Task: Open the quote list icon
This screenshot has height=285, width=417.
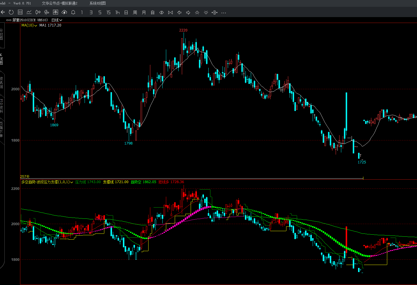Action: 20,12
